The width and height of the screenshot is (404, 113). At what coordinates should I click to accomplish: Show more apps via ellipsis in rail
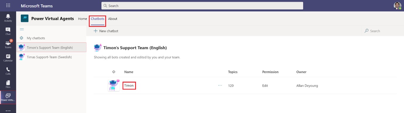click(x=8, y=111)
